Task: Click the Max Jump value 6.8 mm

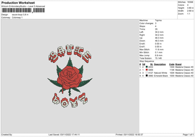Action: coord(159,55)
